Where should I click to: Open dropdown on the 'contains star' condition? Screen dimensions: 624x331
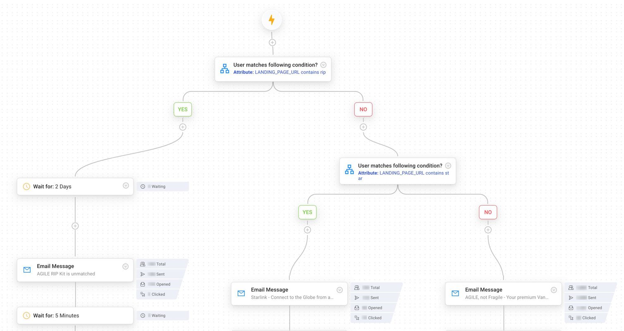448,165
